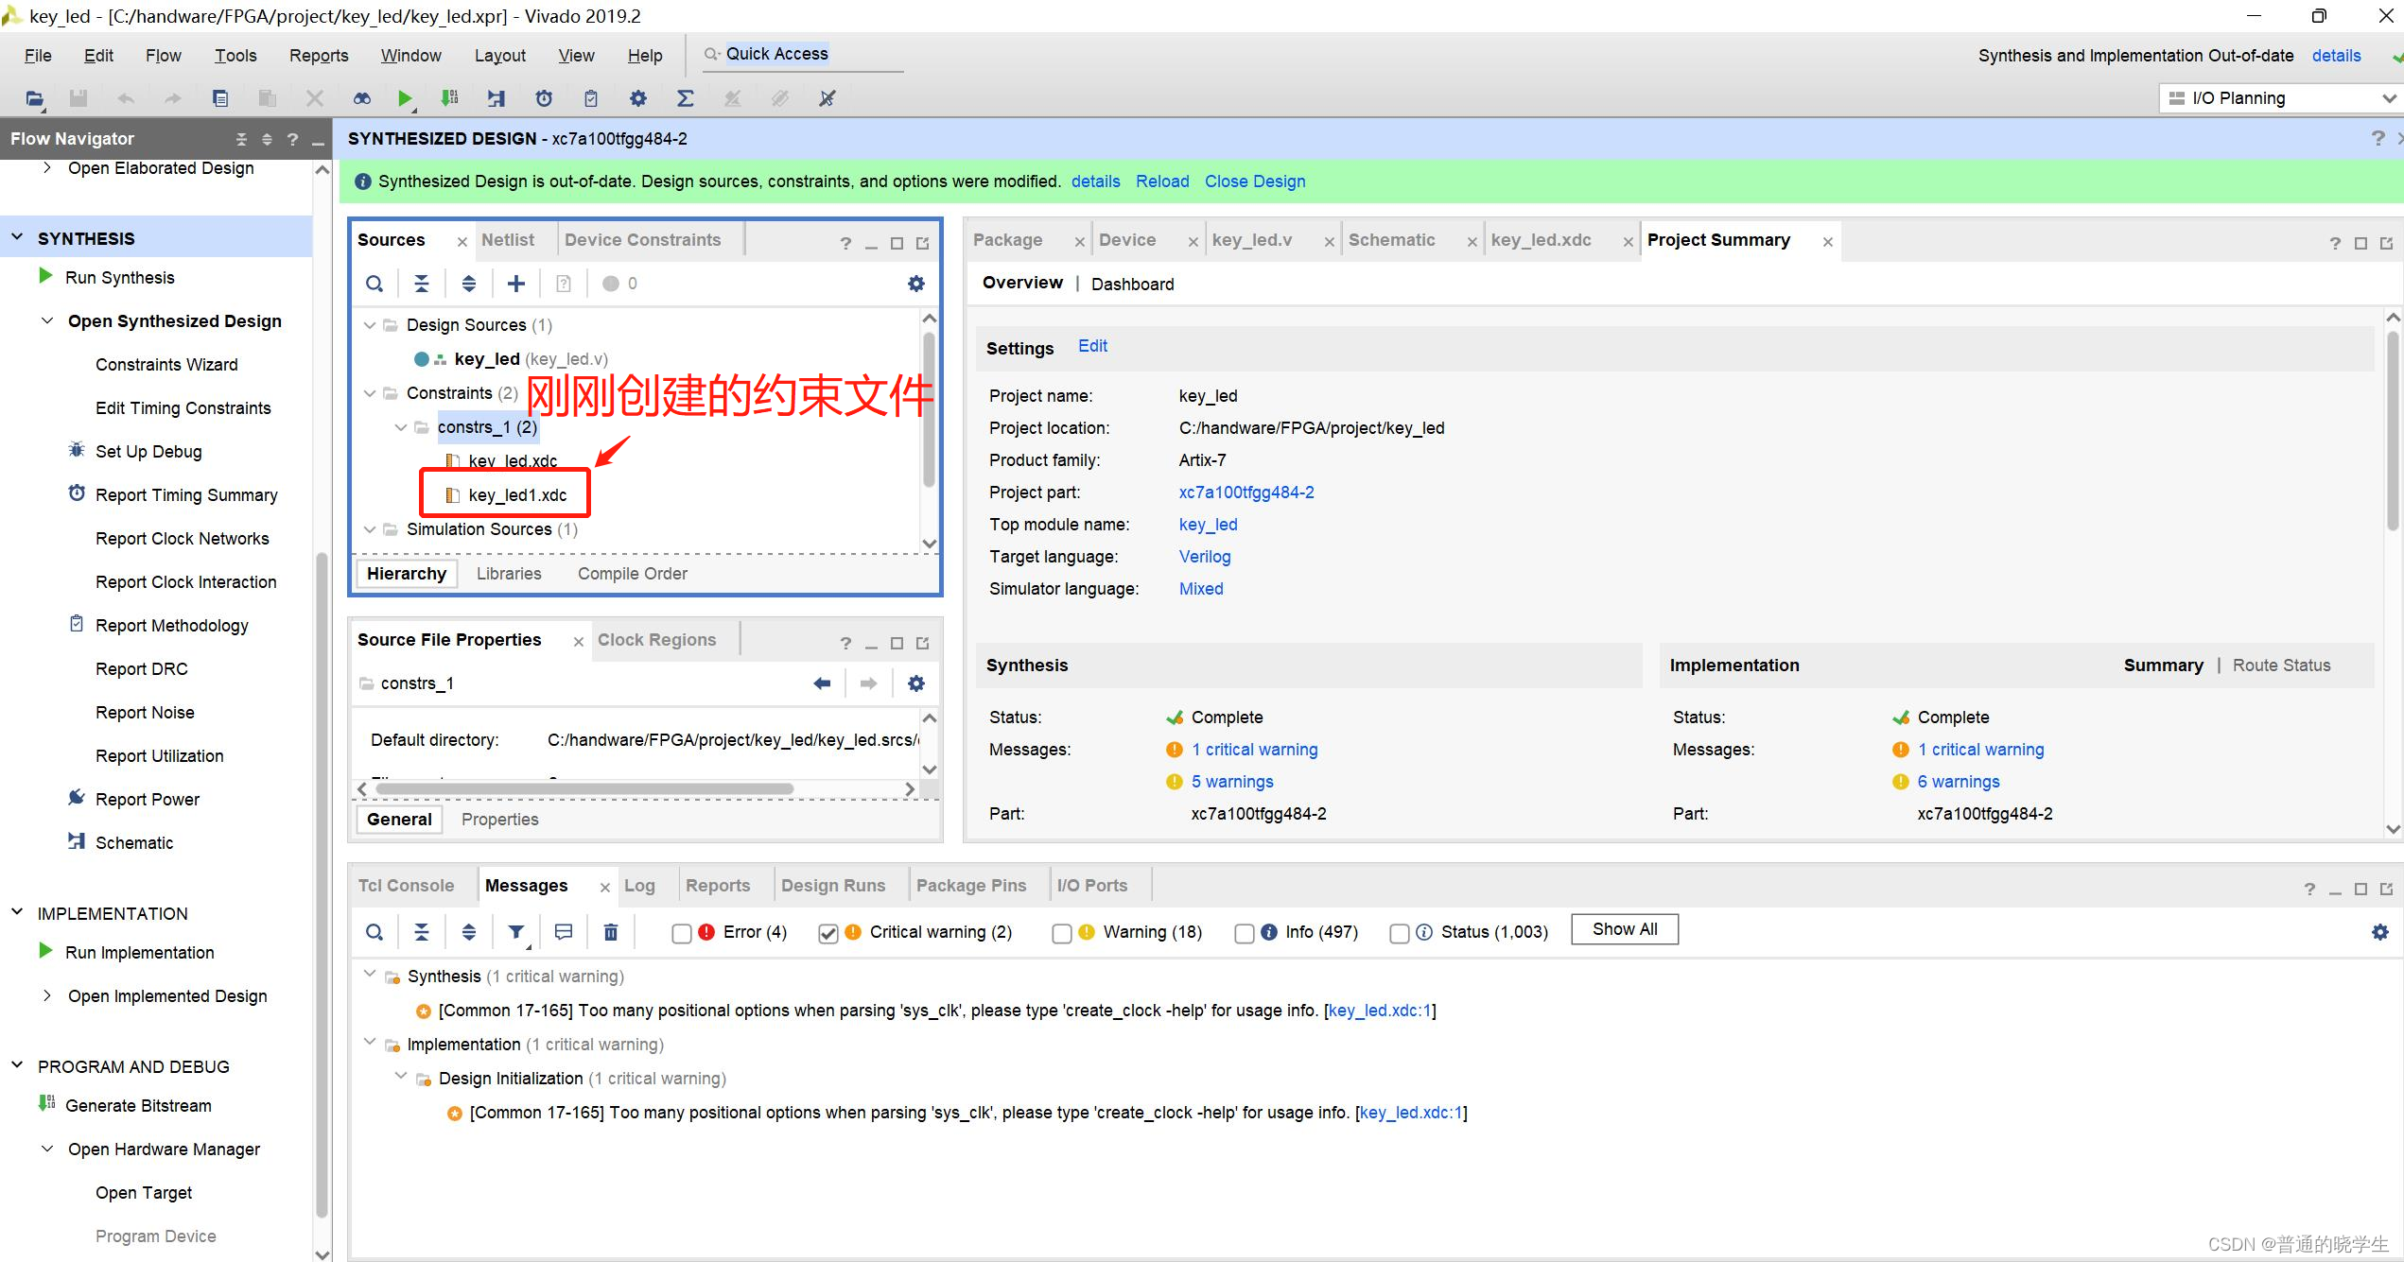Toggle the Error (4) checkbox
Image resolution: width=2404 pixels, height=1262 pixels.
click(682, 933)
